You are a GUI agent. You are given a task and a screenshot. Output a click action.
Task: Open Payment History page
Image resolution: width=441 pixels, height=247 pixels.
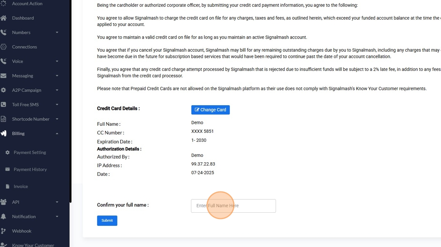30,169
